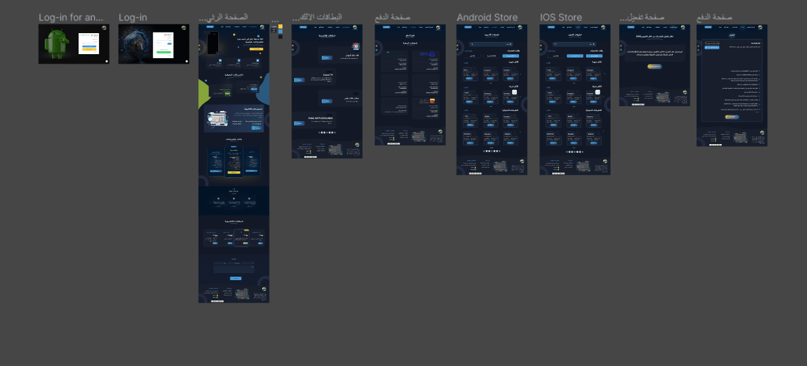Pick the blue color swatch
This screenshot has width=807, height=366.
coord(281,31)
